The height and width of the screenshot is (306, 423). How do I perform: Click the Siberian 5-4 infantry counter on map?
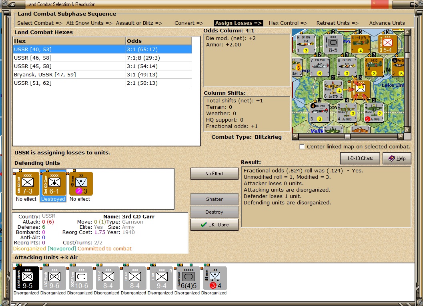pyautogui.click(x=388, y=44)
